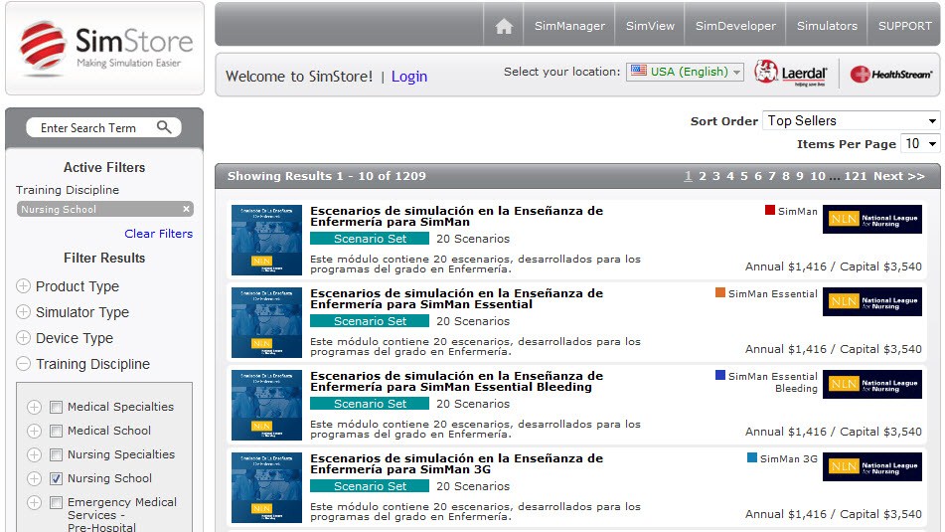Click the blue SimMan Essential Bleeding square

point(720,375)
